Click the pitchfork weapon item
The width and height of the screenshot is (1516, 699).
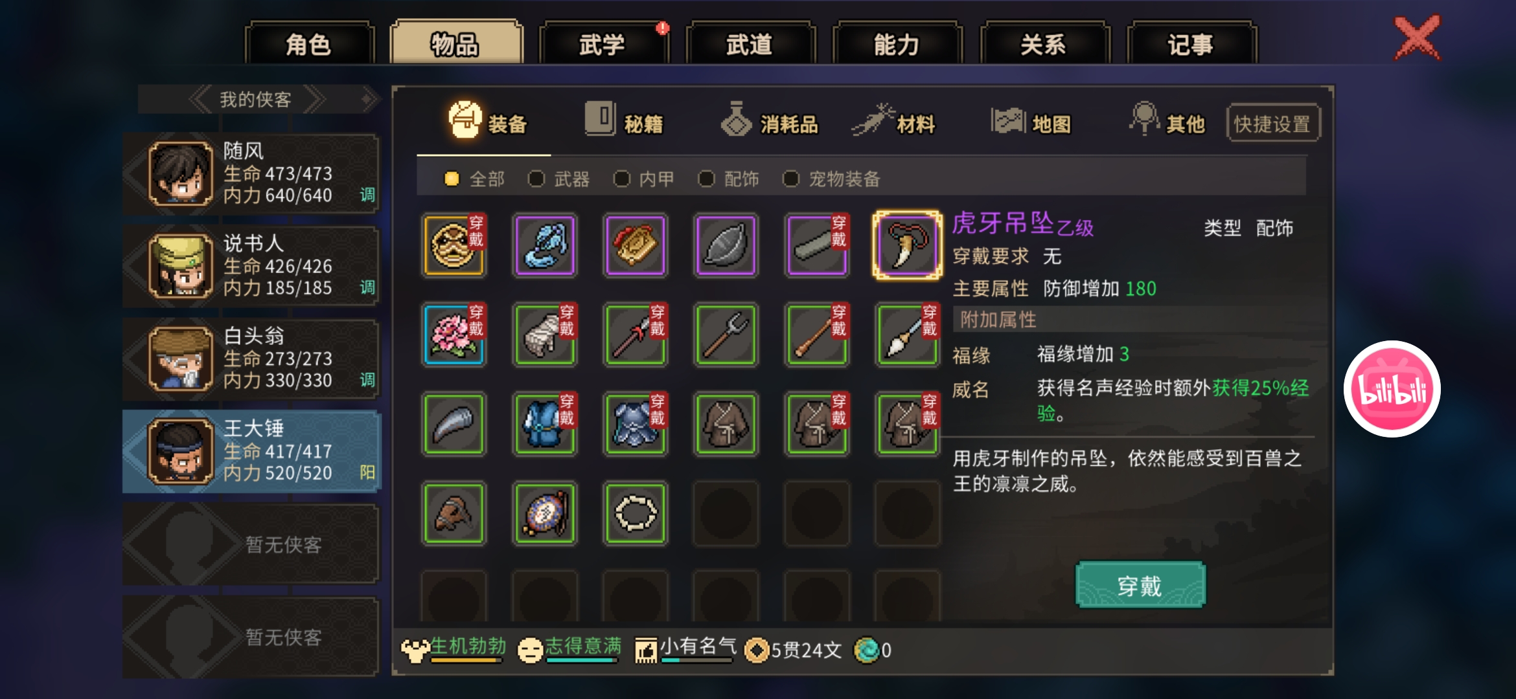point(726,335)
